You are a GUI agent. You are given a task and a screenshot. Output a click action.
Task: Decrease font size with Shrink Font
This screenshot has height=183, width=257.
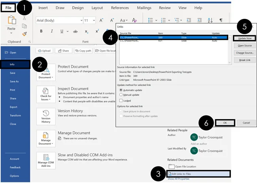(112, 20)
